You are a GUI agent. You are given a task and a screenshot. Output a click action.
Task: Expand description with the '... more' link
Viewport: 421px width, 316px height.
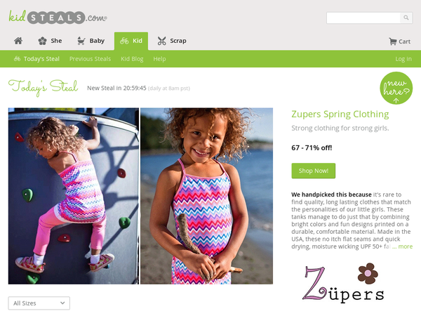point(402,246)
